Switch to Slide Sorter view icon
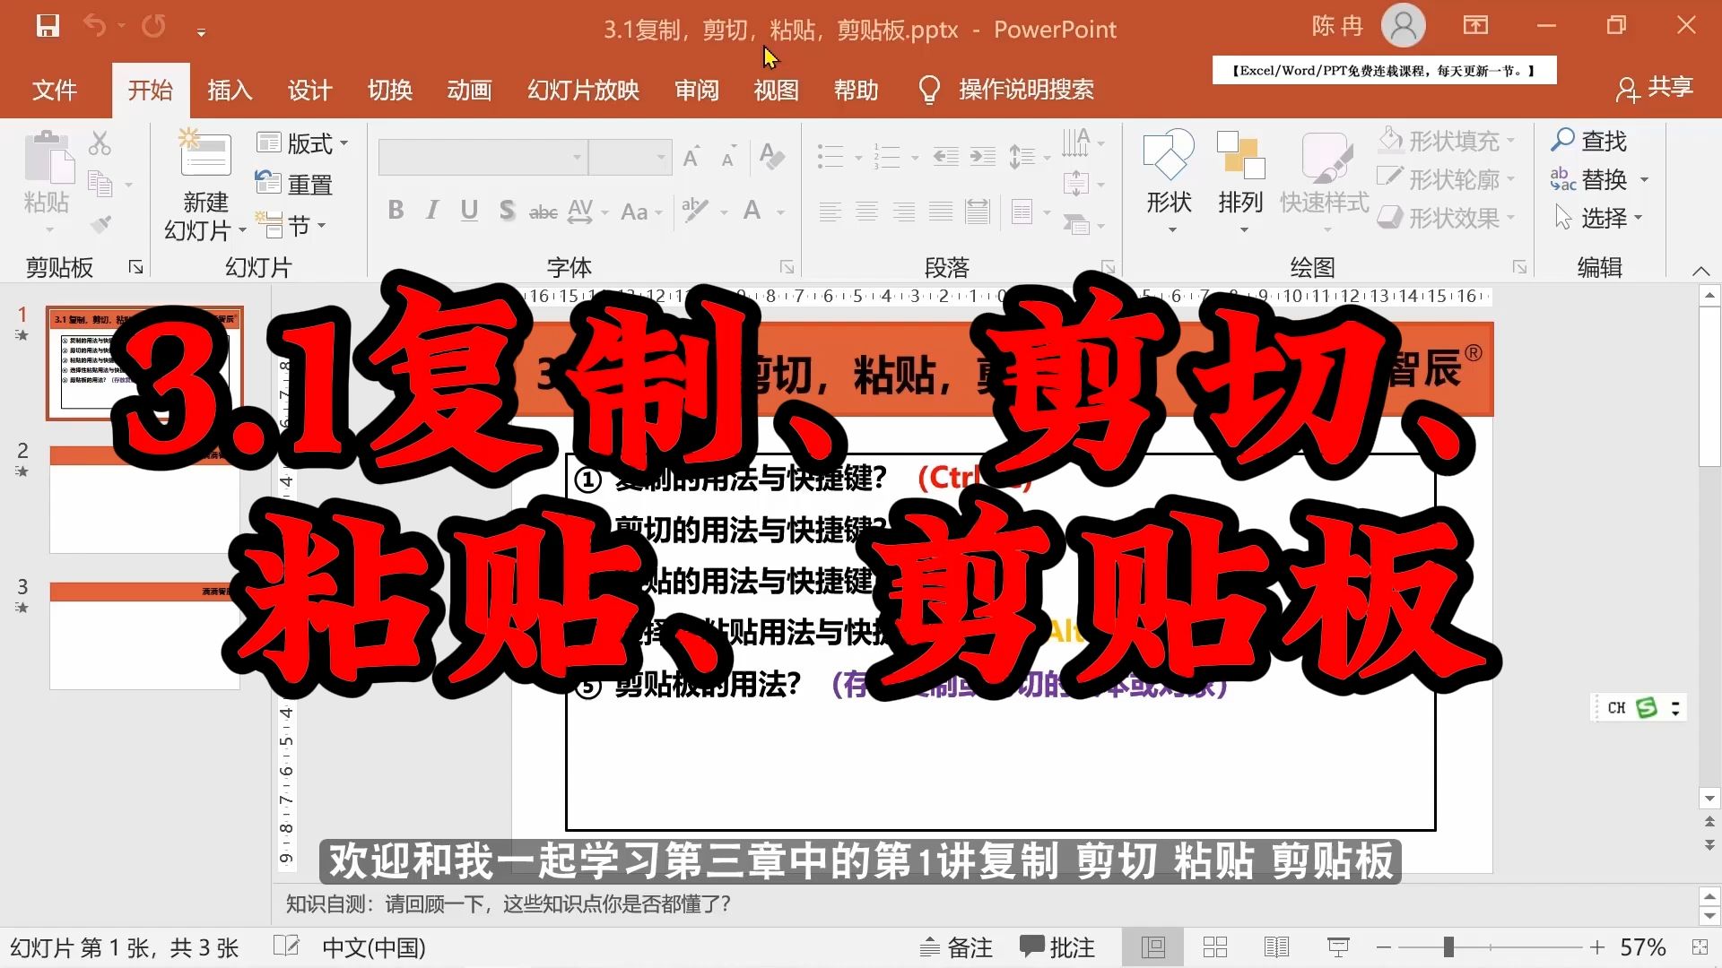 pos(1215,947)
